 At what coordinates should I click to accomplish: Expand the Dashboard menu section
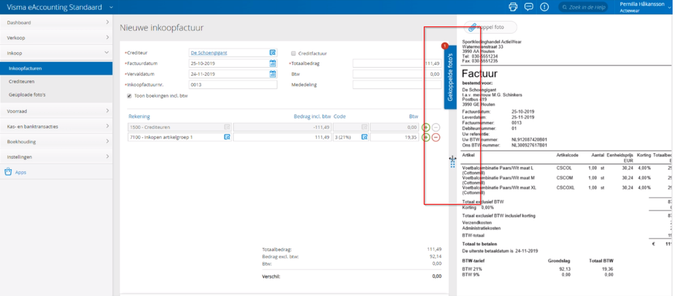click(56, 22)
